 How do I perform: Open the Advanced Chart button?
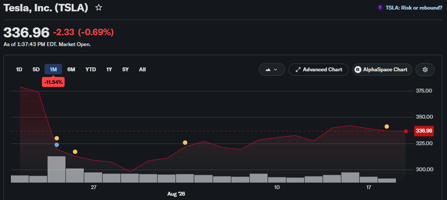point(318,70)
